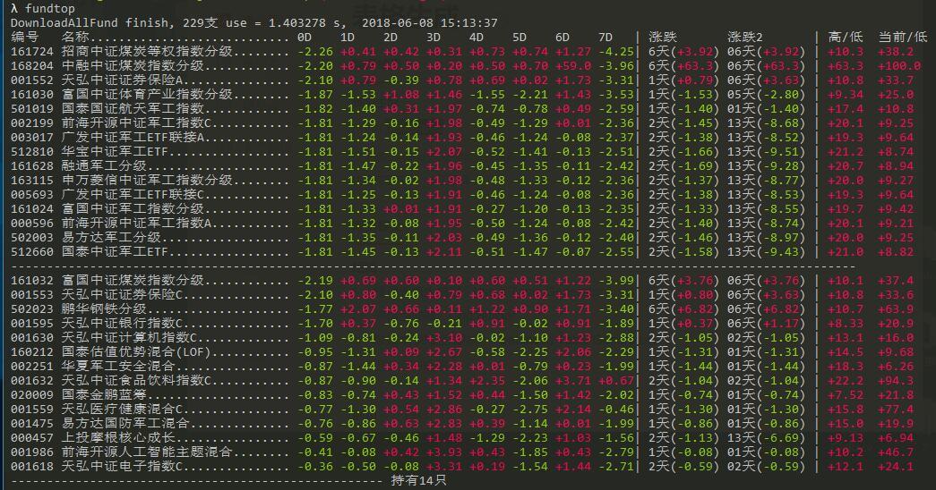
Task: Select fund name 国泰国证航天军工指数
Action: (133, 109)
